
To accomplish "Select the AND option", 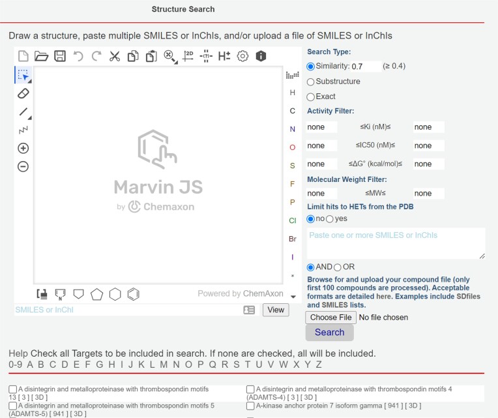I will 311,267.
